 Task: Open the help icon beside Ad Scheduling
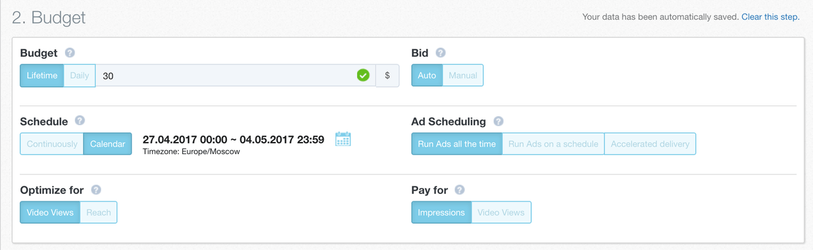[x=499, y=122]
